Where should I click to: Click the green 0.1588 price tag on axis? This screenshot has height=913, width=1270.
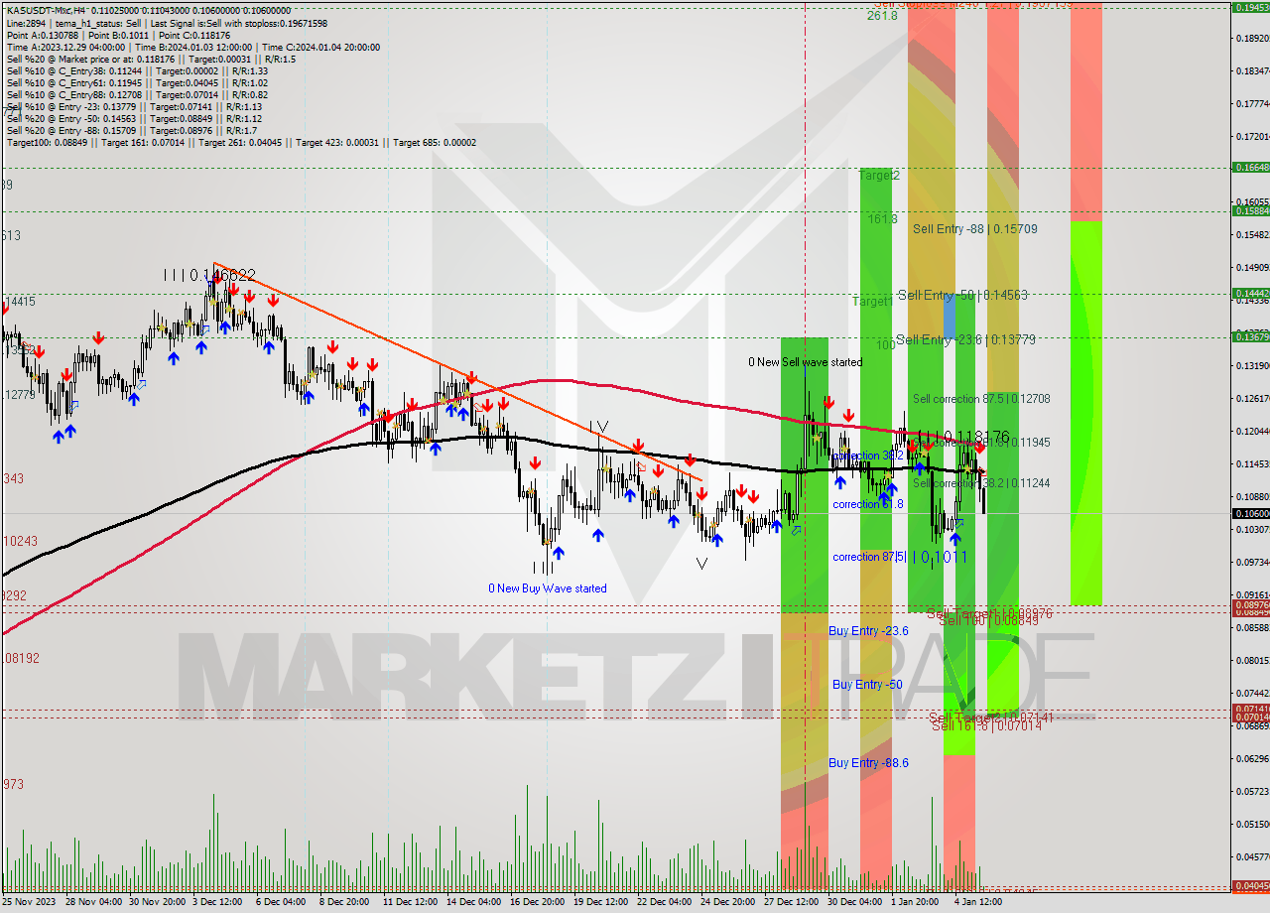point(1250,210)
